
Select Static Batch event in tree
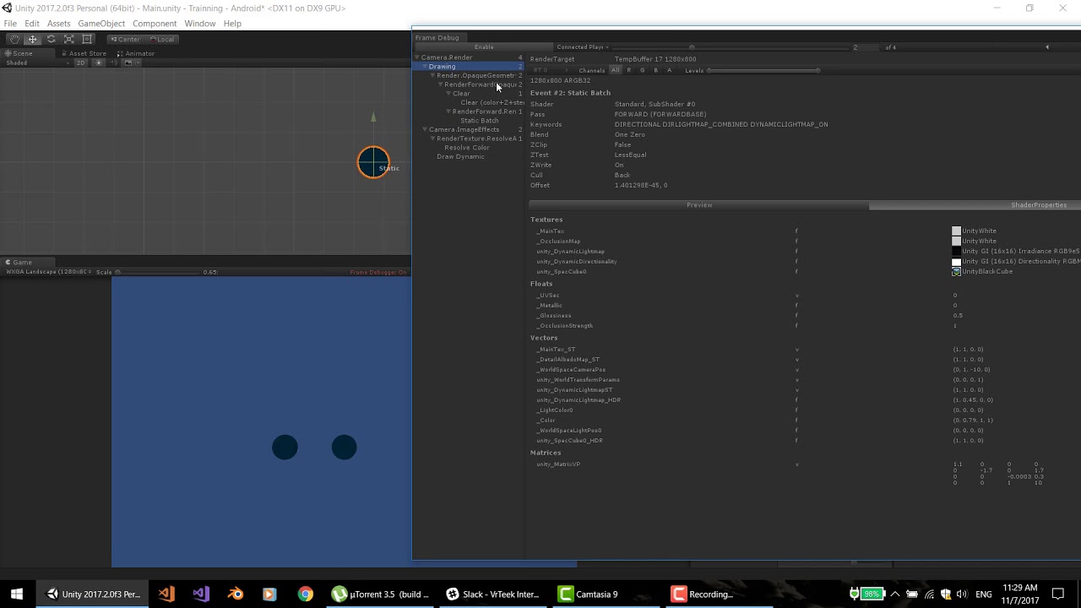pos(479,121)
